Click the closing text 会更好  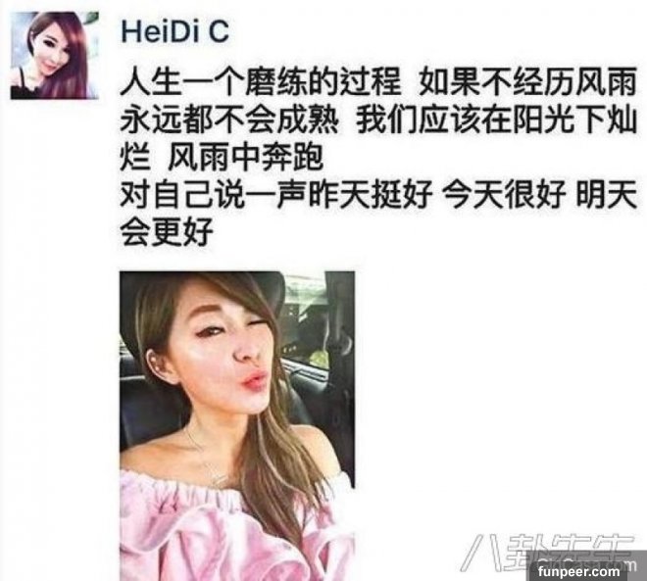pos(167,230)
